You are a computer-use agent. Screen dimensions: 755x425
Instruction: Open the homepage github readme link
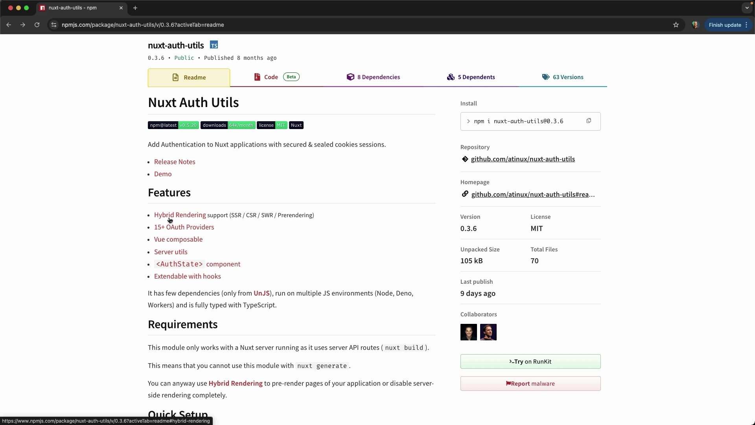(x=533, y=194)
